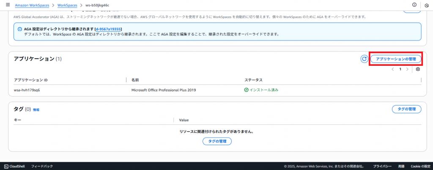433x170 pixels.
Task: Click タグの管理 button below empty message
Action: pyautogui.click(x=217, y=141)
